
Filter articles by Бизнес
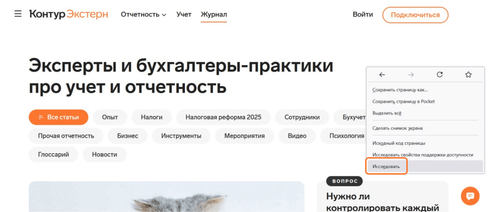tap(128, 136)
